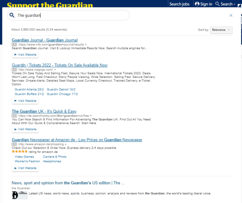
Task: Close the search overlay with X
Action: pos(231,15)
